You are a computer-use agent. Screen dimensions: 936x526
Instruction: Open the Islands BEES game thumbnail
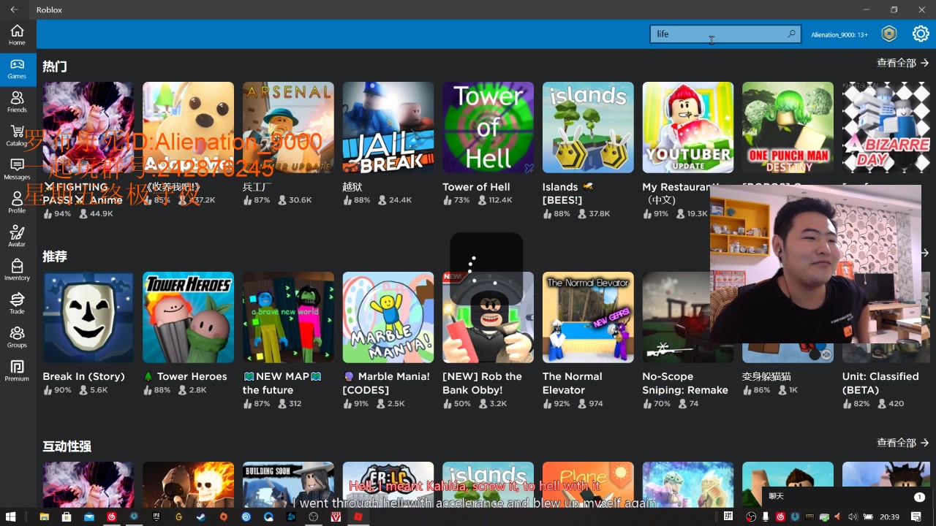[x=588, y=127]
